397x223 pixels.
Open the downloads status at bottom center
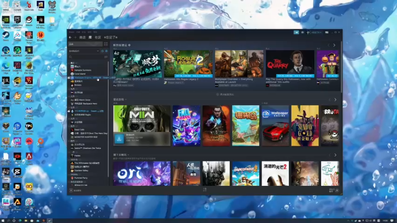pos(204,190)
